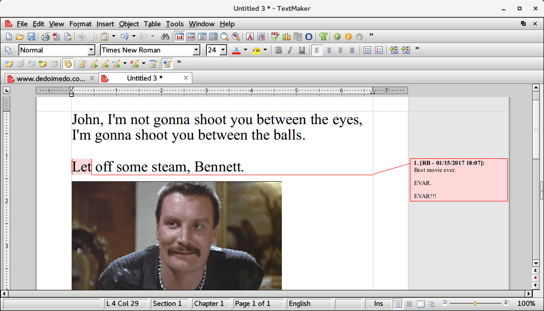Screen dimensions: 544x311
Task: Open the Format menu
Action: coord(81,24)
